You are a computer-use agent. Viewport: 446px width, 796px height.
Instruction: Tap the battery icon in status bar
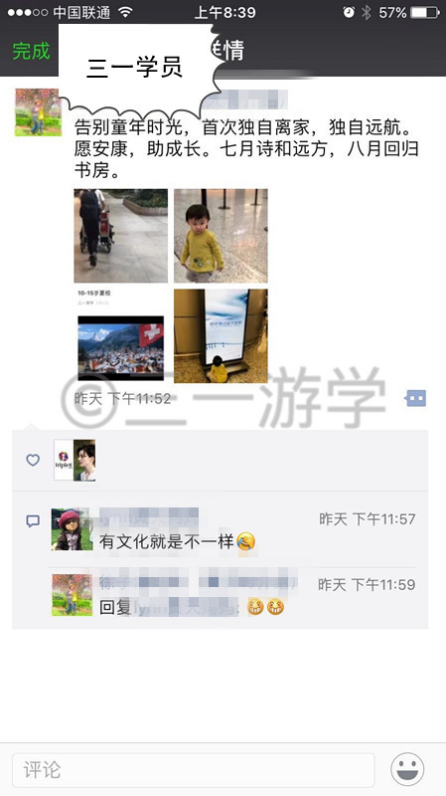coord(425,12)
